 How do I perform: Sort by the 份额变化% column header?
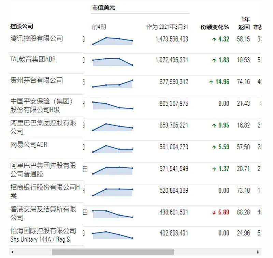pos(215,27)
